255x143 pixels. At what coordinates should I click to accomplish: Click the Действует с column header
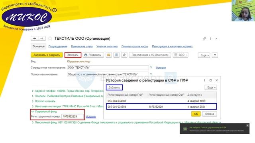tap(201, 95)
